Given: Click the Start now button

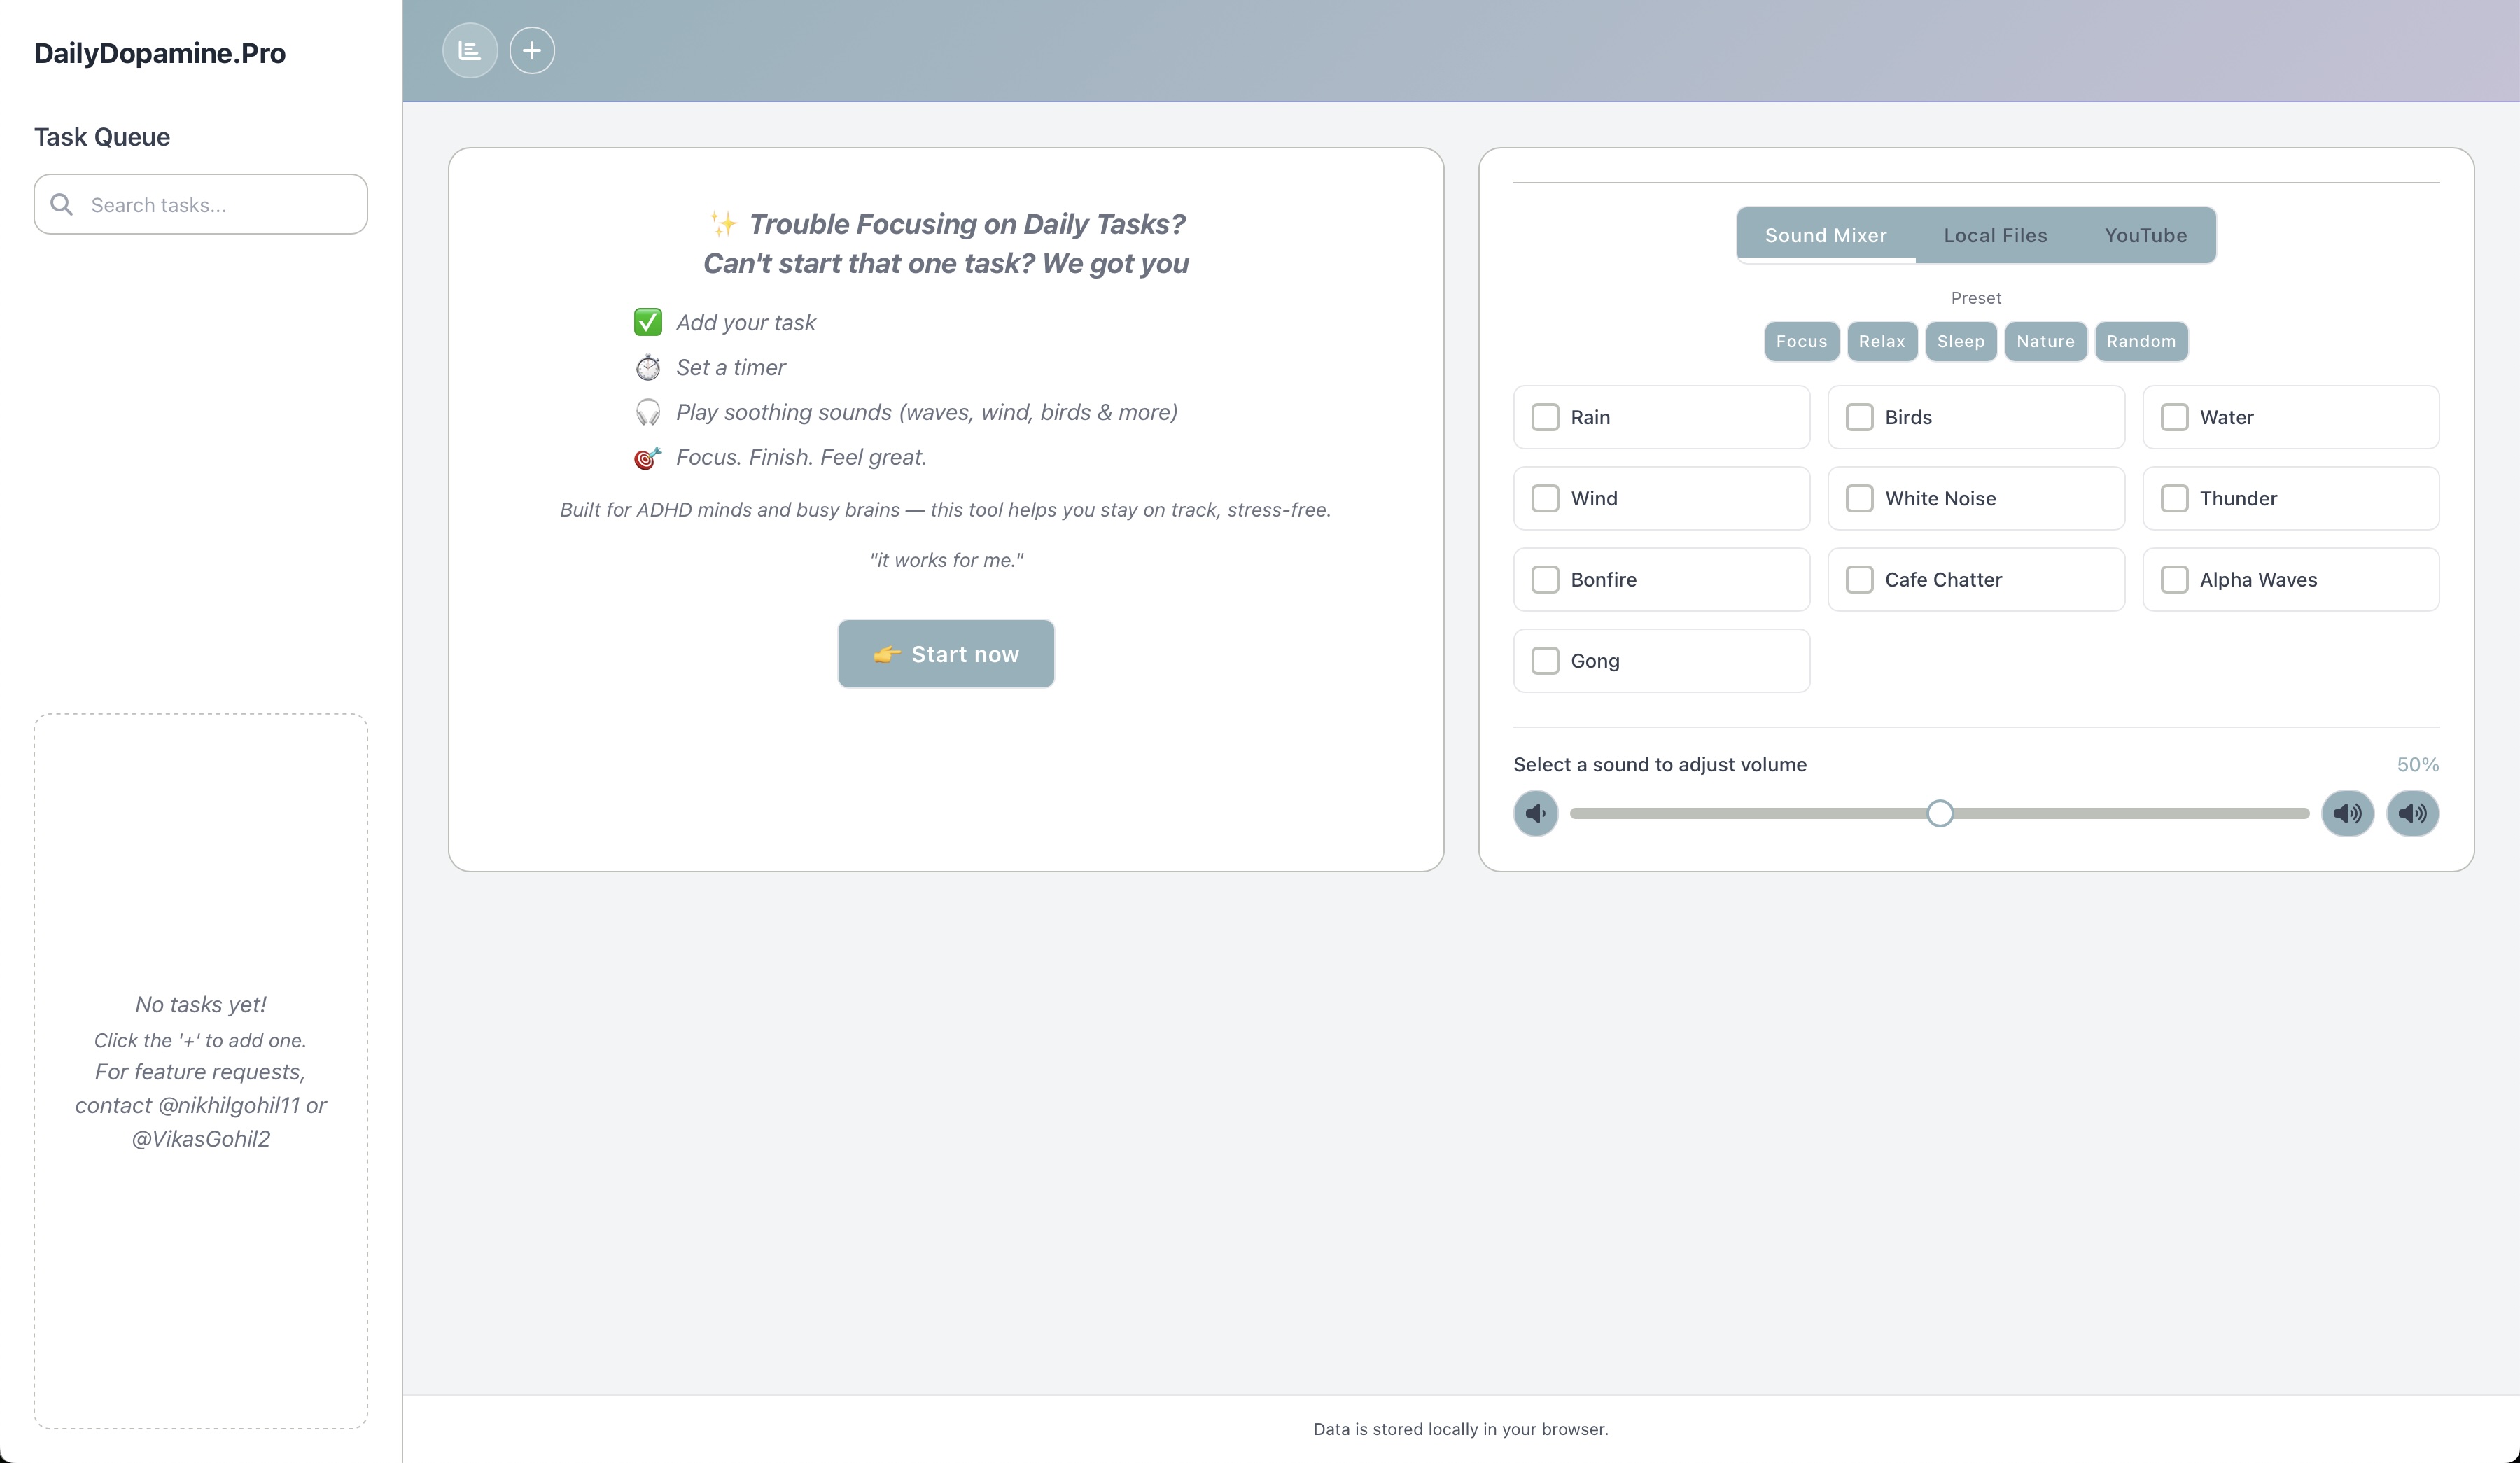Looking at the screenshot, I should [x=945, y=654].
